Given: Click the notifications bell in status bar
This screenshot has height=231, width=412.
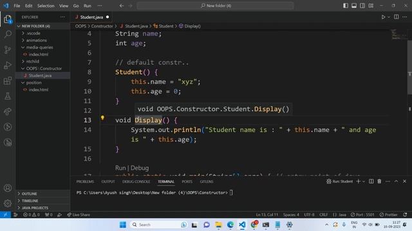Looking at the screenshot, I should click(x=405, y=214).
